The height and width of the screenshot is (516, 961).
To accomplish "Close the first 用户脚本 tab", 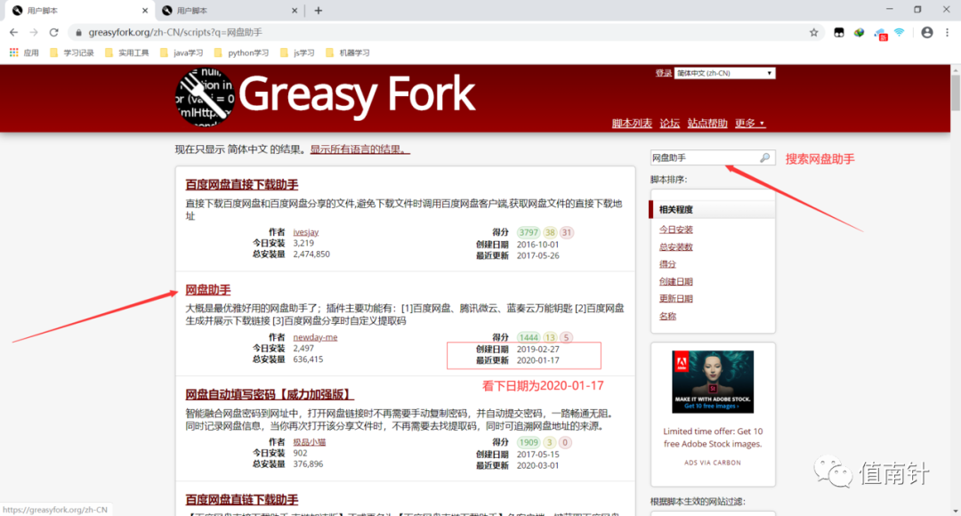I will [x=145, y=11].
